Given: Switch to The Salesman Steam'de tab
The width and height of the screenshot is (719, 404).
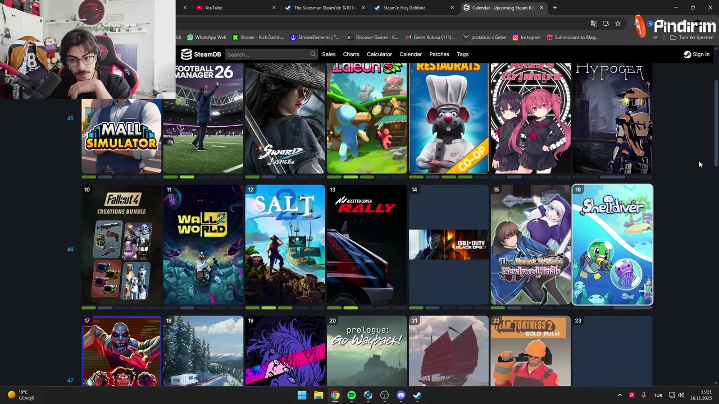Looking at the screenshot, I should (324, 8).
